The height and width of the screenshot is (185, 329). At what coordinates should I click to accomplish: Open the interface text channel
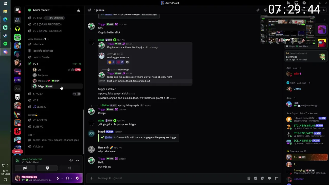(x=38, y=44)
